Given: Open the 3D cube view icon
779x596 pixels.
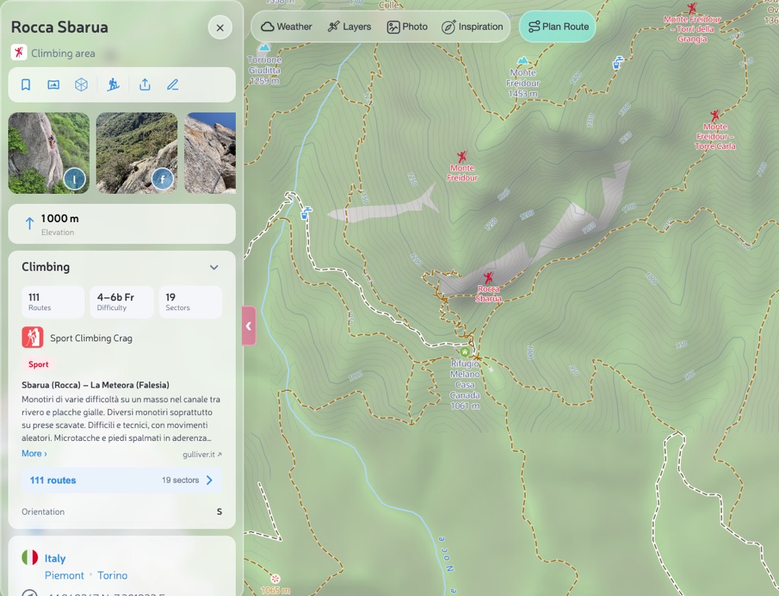Looking at the screenshot, I should coord(81,85).
